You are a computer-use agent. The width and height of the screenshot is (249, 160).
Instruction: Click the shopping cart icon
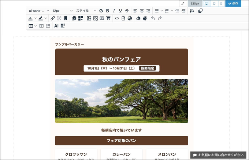(x=108, y=18)
